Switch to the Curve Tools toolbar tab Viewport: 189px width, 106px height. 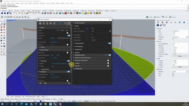click(x=59, y=11)
